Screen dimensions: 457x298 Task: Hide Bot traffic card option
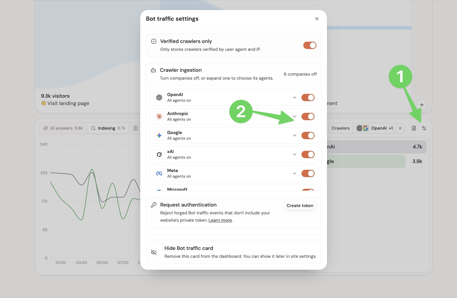tap(233, 252)
